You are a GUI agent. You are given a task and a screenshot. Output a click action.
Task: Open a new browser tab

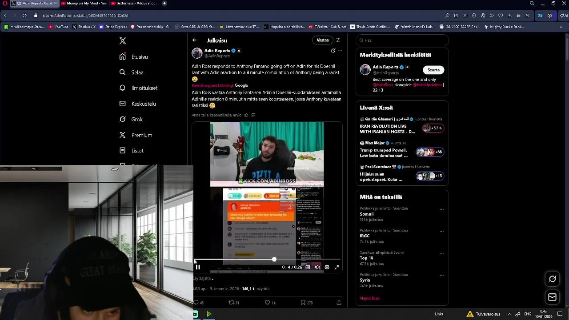pos(164,3)
